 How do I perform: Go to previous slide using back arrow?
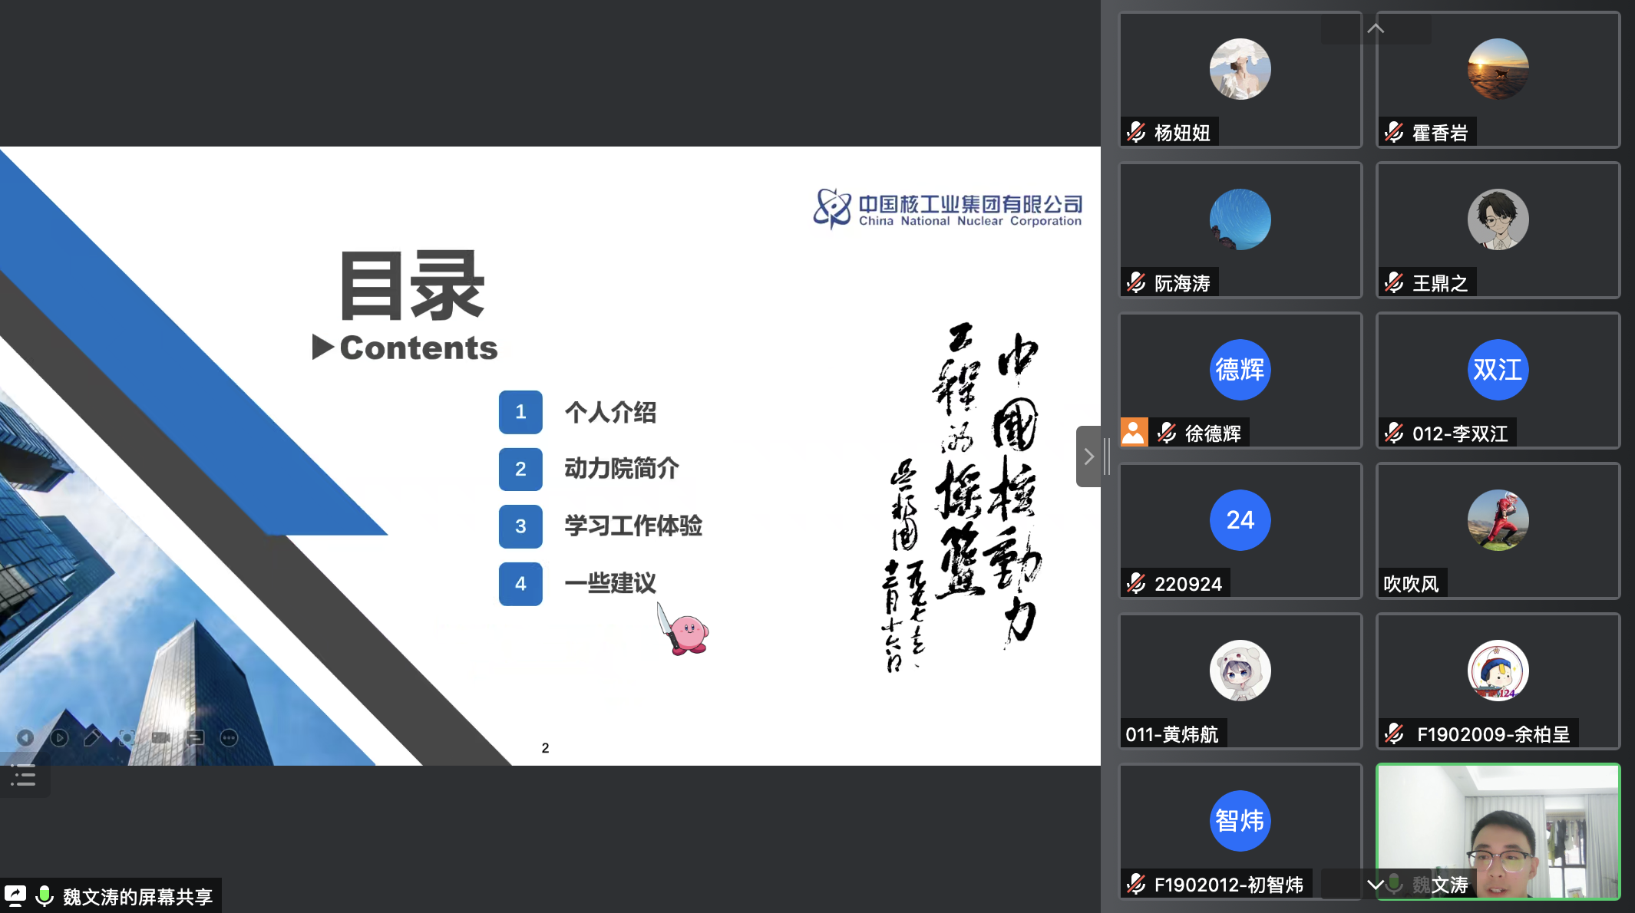25,738
